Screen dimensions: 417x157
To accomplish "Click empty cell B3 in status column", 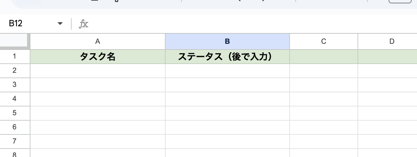I will pos(227,85).
